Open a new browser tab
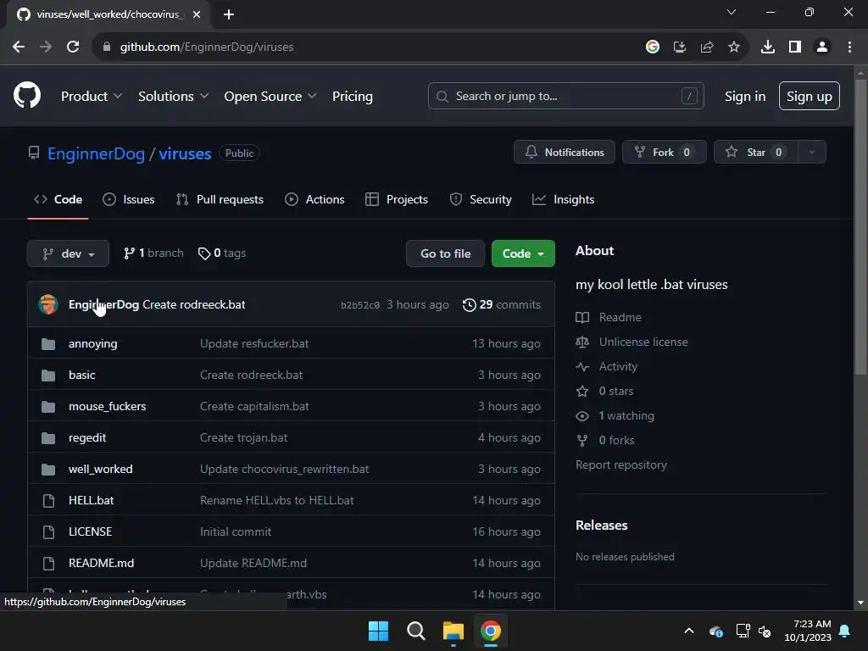The image size is (868, 651). [229, 14]
